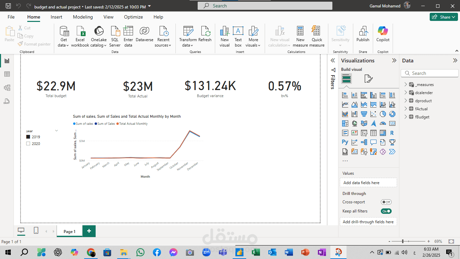The width and height of the screenshot is (460, 259).
Task: Open More visuals dropdown
Action: [253, 36]
